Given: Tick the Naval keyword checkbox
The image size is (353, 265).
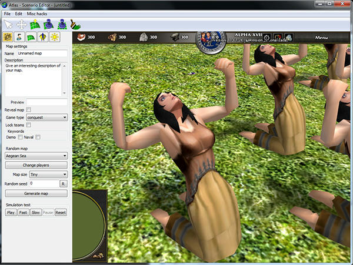Looking at the screenshot, I should tap(38, 137).
